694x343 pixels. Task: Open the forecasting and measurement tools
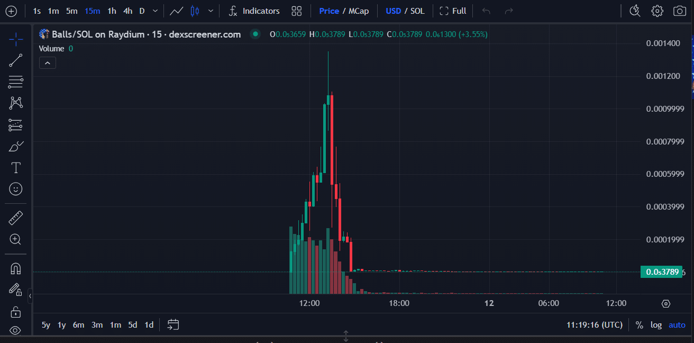tap(16, 125)
